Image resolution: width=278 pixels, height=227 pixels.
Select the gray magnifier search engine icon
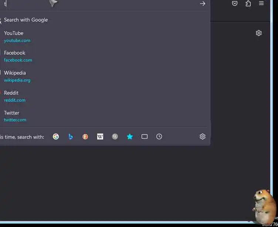[115, 136]
